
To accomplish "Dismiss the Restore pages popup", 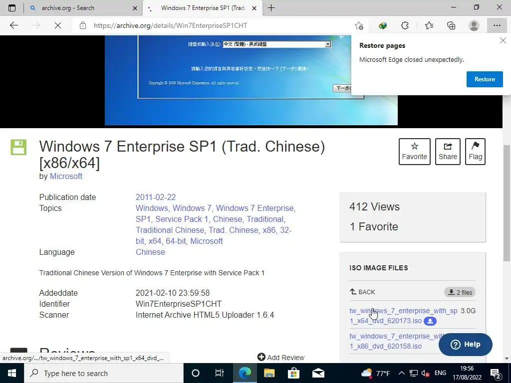I will coord(503,41).
